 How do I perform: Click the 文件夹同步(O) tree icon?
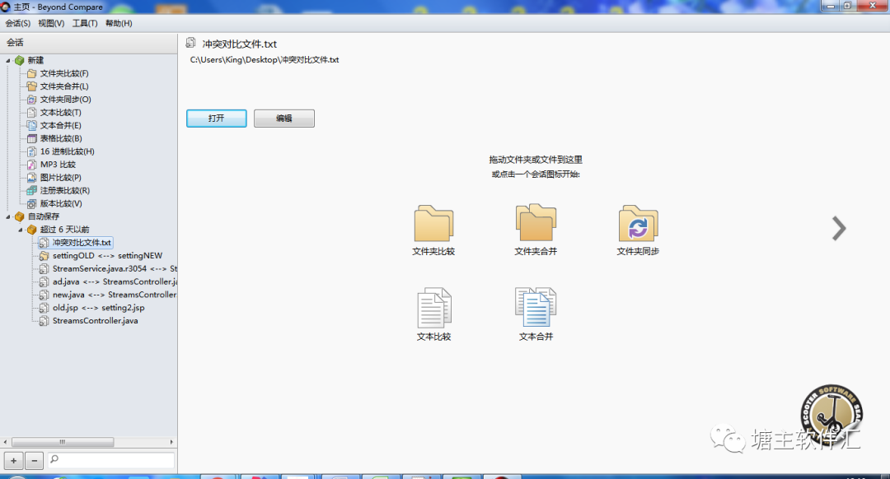(32, 100)
